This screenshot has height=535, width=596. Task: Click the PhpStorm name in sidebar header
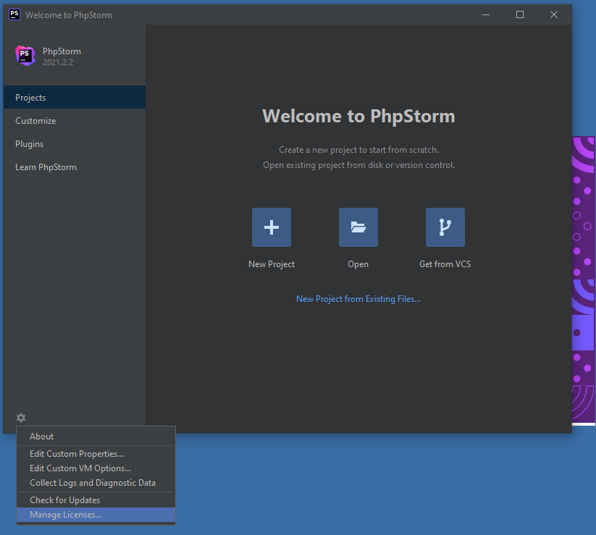pyautogui.click(x=62, y=51)
